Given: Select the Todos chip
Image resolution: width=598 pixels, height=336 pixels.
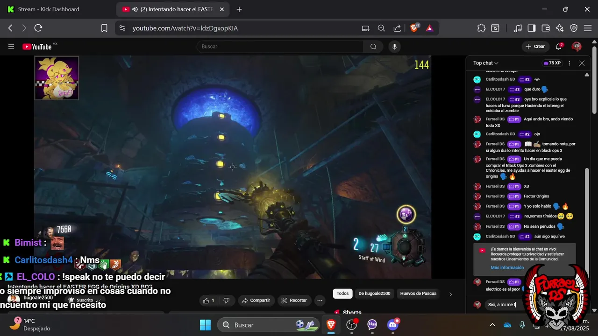Looking at the screenshot, I should (x=343, y=294).
